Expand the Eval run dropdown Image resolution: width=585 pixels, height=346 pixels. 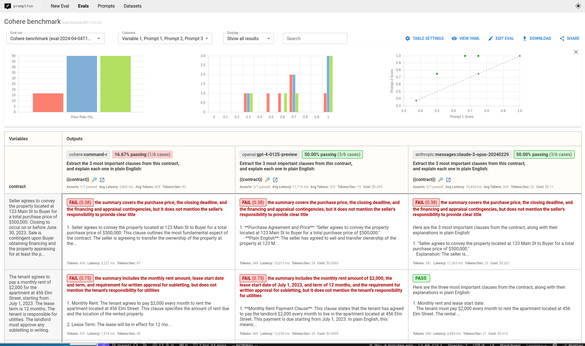coord(55,38)
